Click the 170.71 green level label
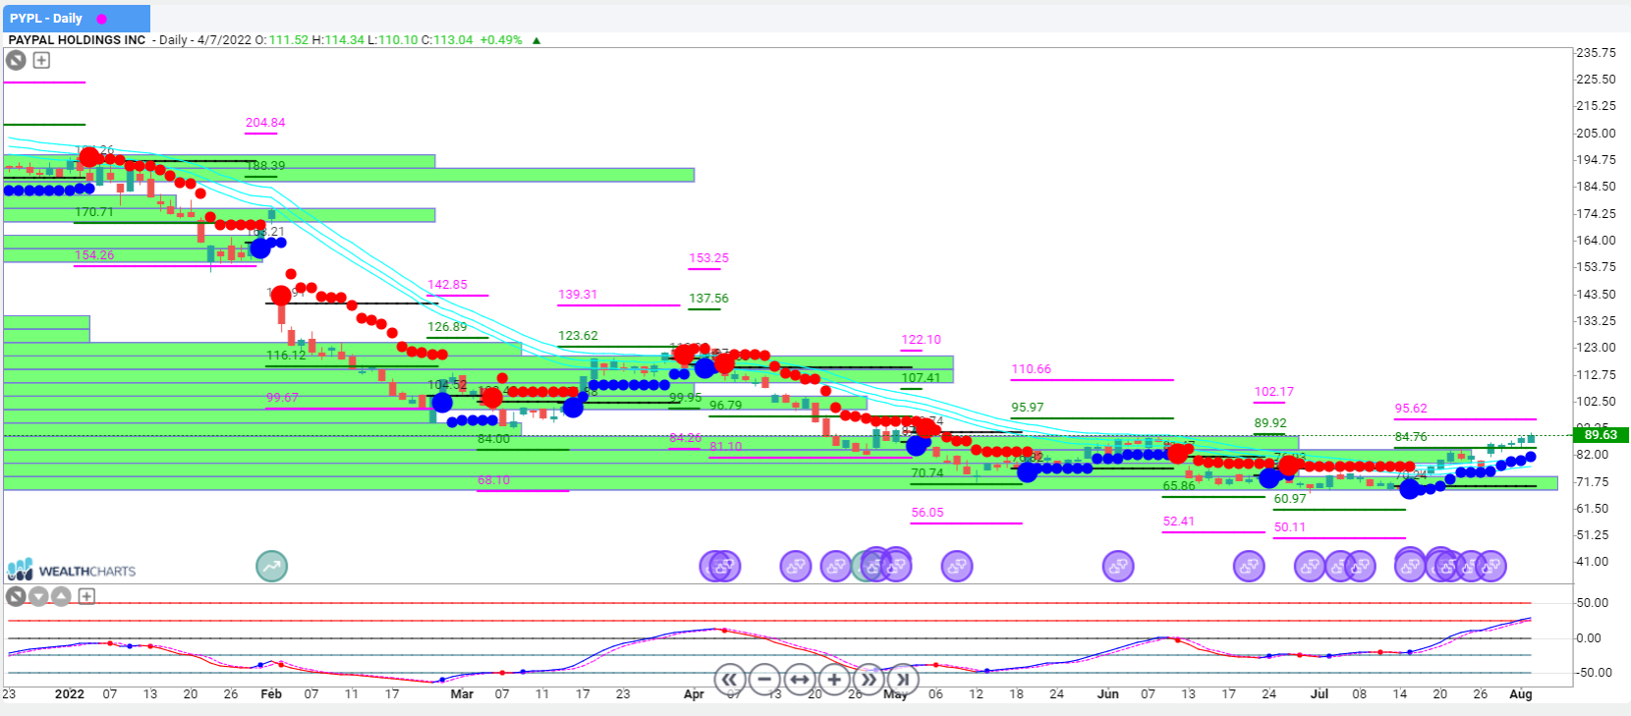 pos(94,212)
